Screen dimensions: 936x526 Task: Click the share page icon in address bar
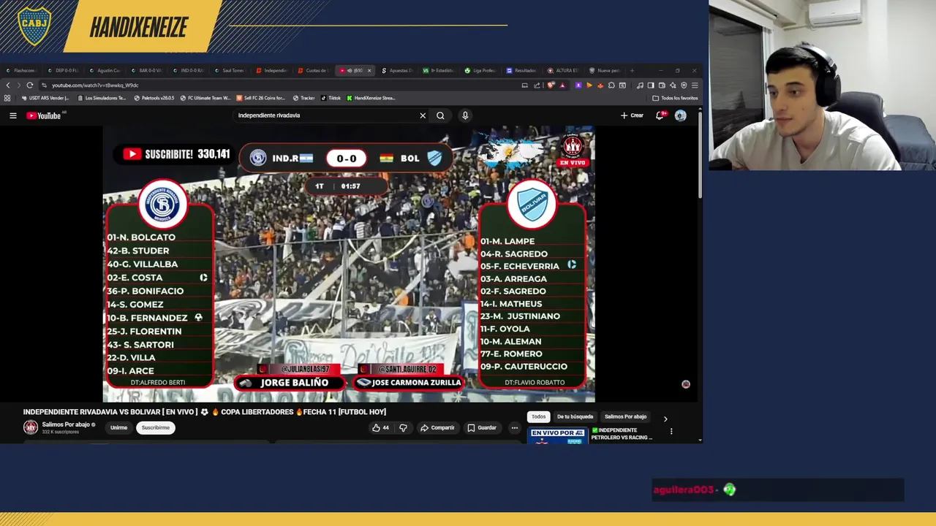537,85
